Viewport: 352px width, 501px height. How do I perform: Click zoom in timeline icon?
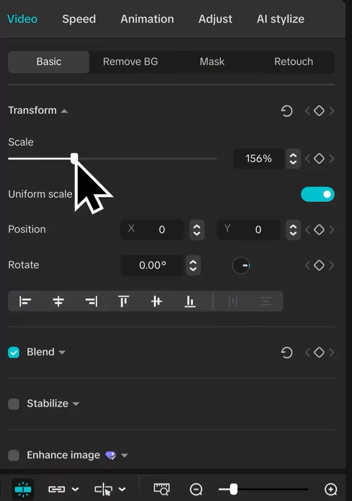[x=331, y=489]
